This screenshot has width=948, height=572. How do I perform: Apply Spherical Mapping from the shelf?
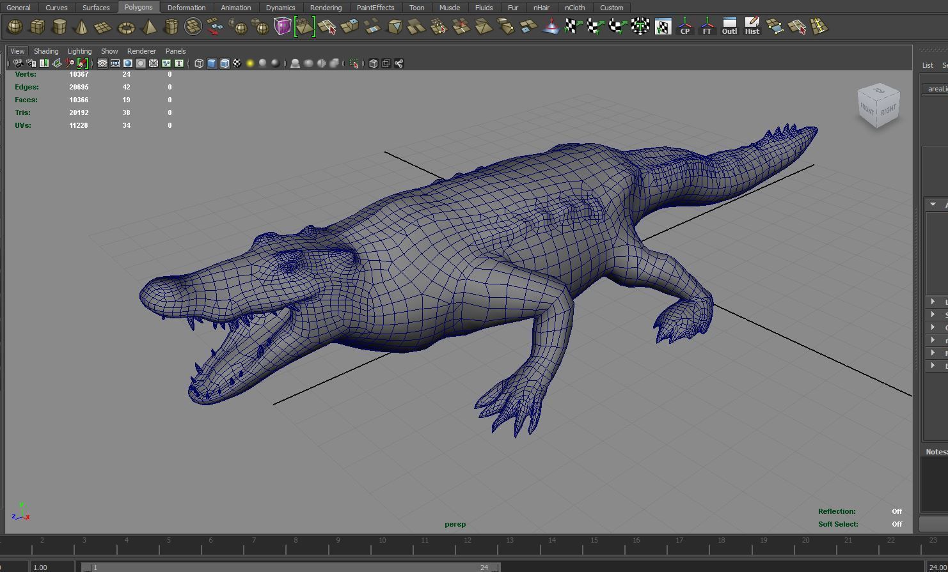pos(618,27)
